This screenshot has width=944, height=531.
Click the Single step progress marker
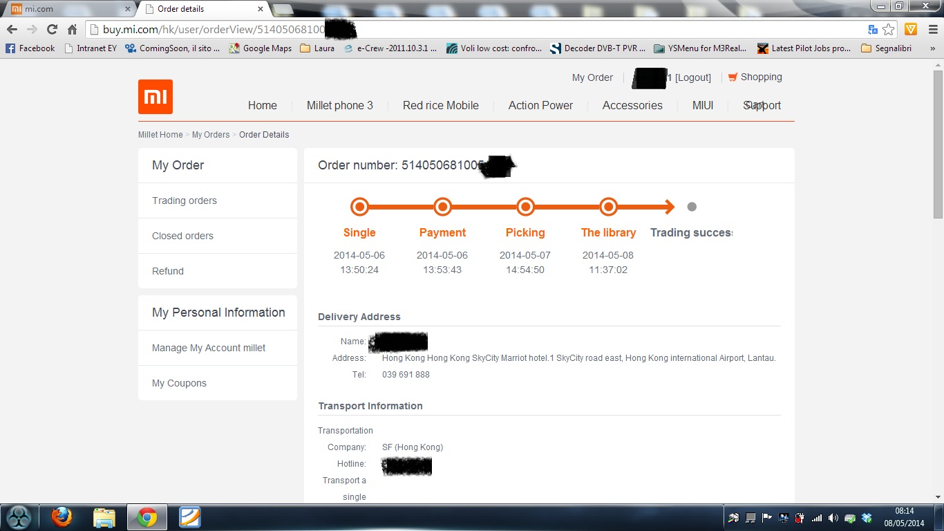click(x=359, y=207)
